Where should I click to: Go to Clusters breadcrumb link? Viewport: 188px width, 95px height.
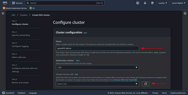pyautogui.click(x=24, y=15)
